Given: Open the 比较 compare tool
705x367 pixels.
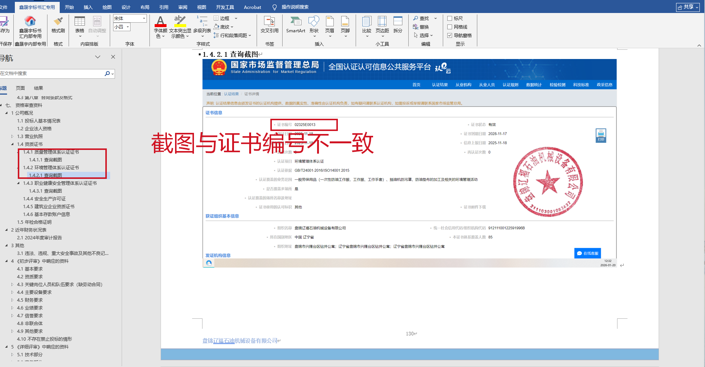Looking at the screenshot, I should [367, 26].
